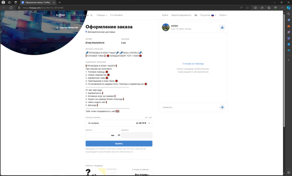Report seller via warning triangle button
This screenshot has height=176, width=292.
222,27
